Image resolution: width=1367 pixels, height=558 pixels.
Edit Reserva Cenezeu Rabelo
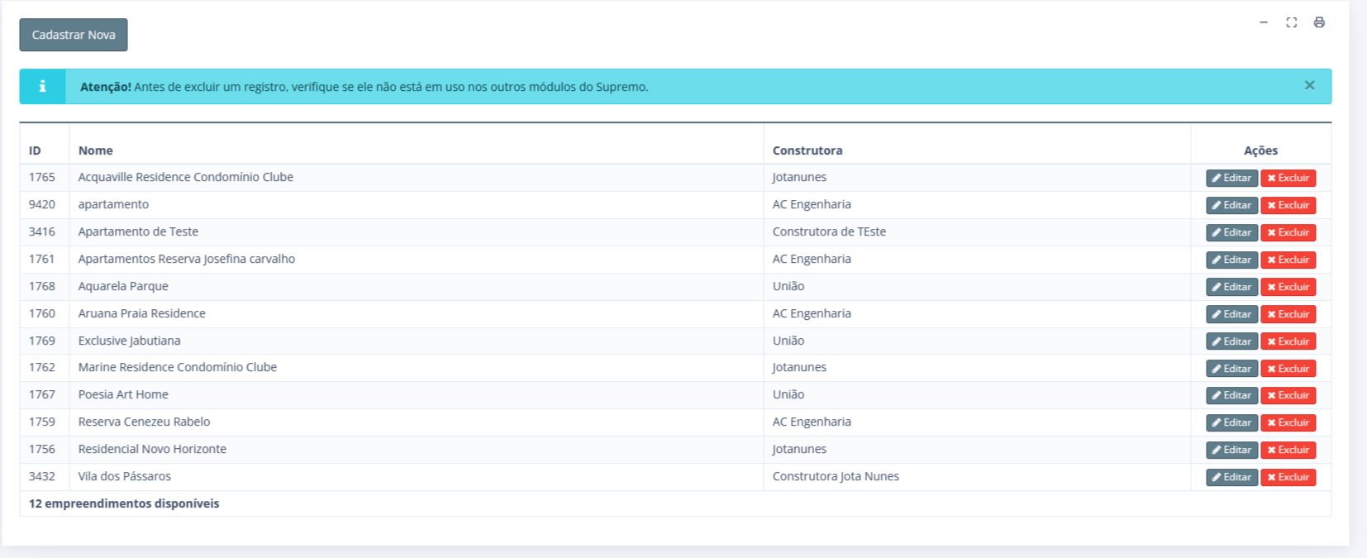[1231, 422]
